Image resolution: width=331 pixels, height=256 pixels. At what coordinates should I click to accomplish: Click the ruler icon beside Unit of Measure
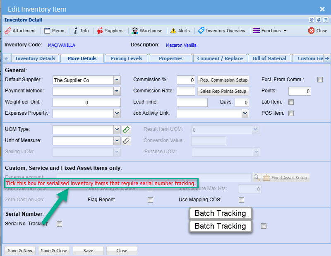tap(126, 141)
